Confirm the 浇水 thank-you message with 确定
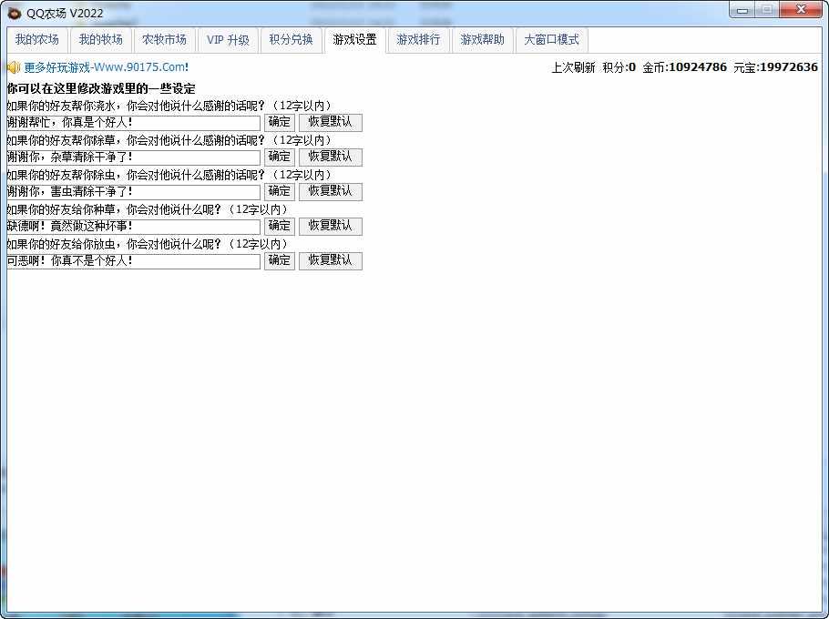829x619 pixels. [x=280, y=122]
